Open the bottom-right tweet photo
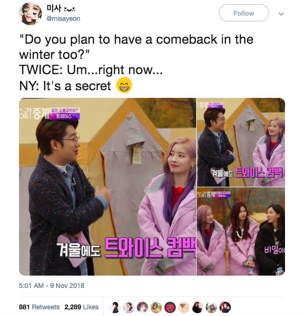304x316 pixels. [x=241, y=231]
